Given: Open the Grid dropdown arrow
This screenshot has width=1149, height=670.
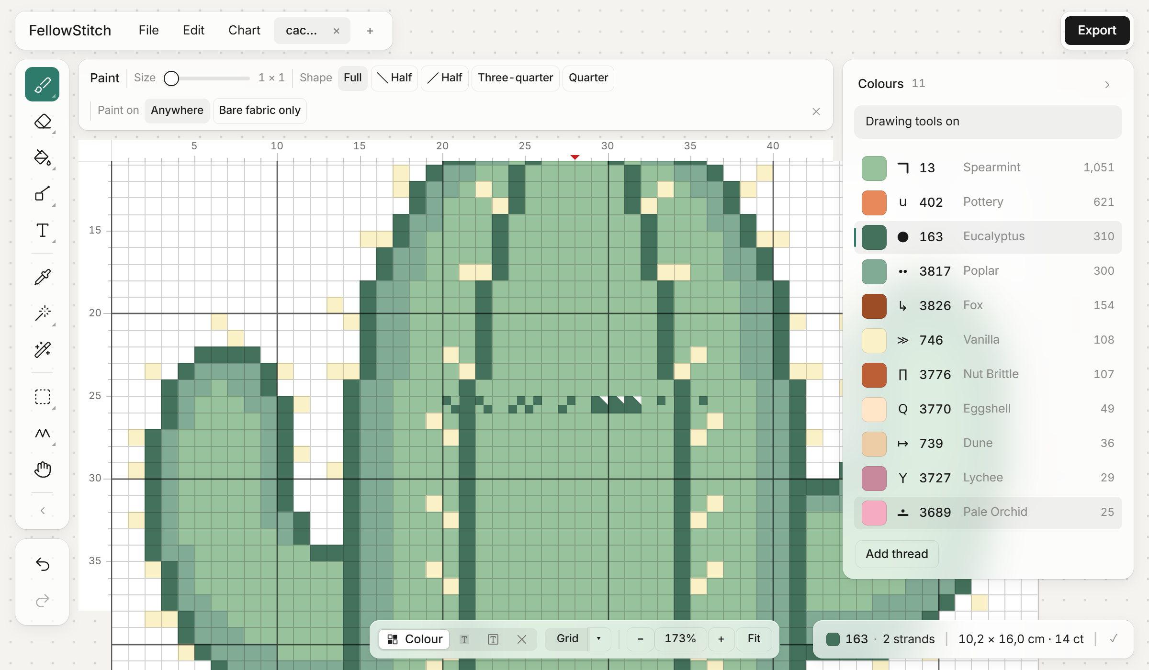Looking at the screenshot, I should pos(599,639).
